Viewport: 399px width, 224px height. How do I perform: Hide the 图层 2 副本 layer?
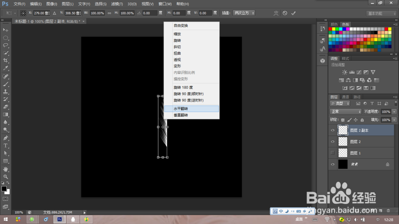pos(333,130)
